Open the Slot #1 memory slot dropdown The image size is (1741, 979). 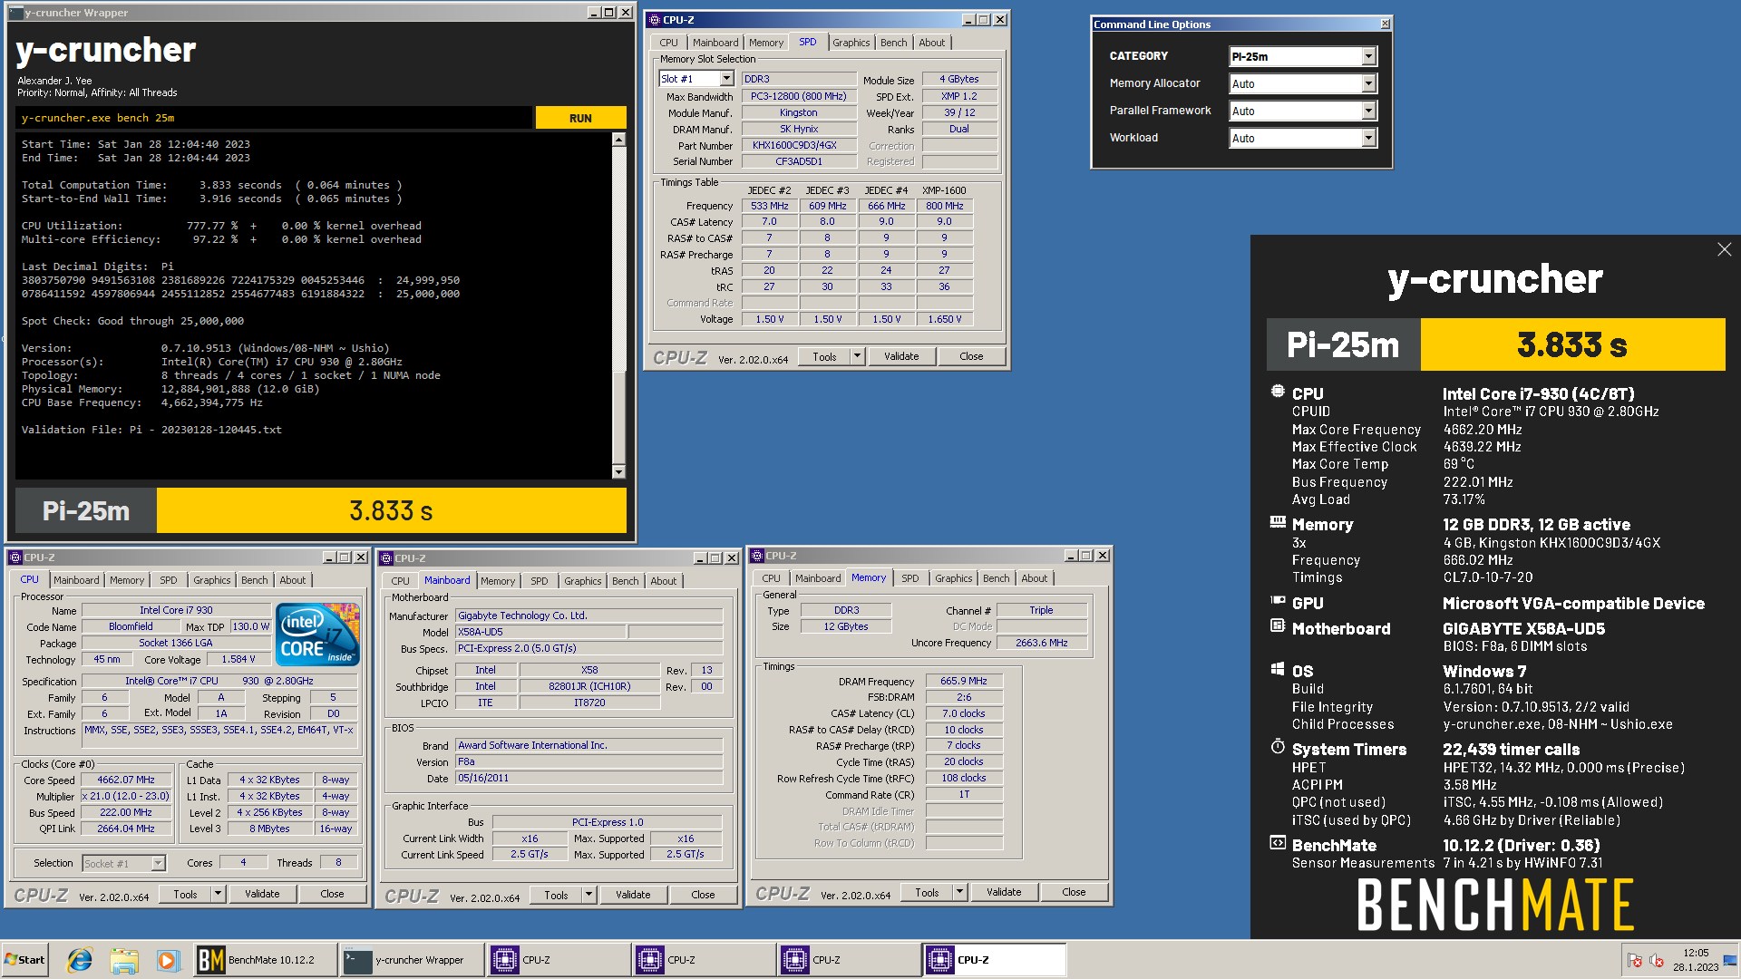tap(695, 79)
